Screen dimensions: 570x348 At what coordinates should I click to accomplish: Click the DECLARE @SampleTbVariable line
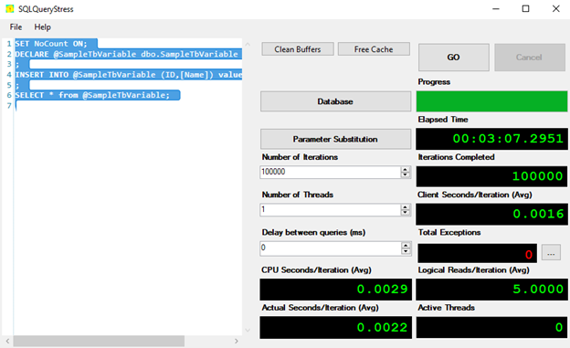(126, 54)
